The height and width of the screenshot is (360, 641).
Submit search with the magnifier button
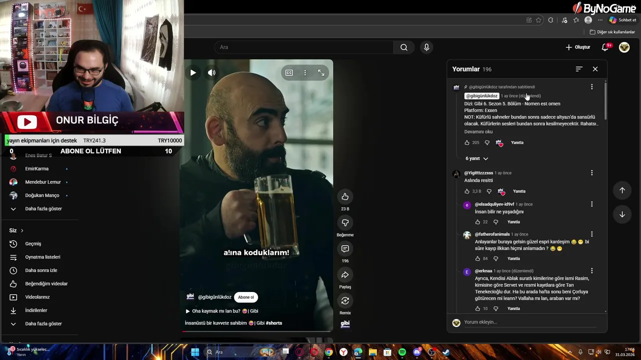tap(404, 47)
